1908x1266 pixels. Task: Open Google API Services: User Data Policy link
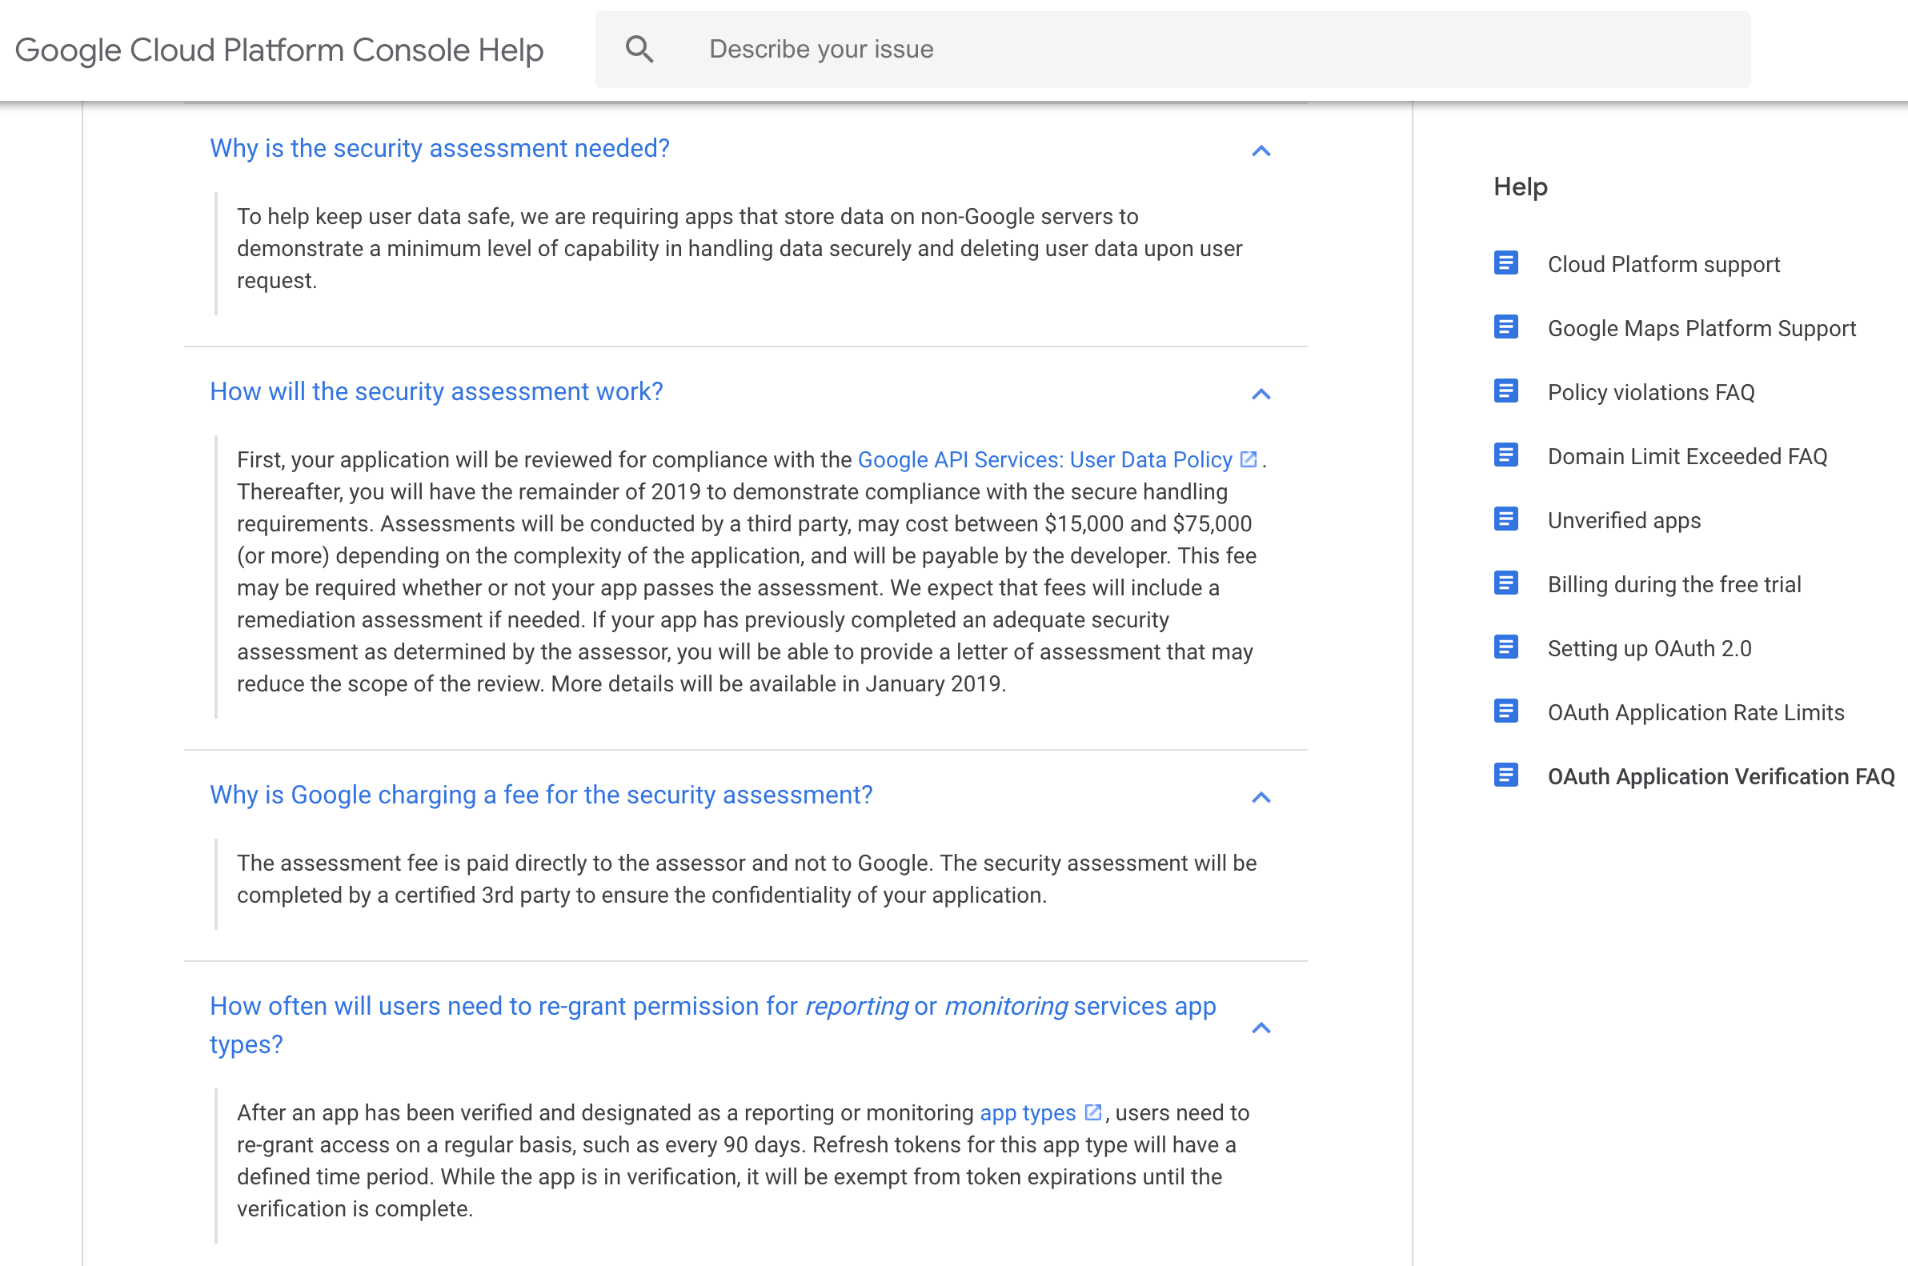(1044, 460)
